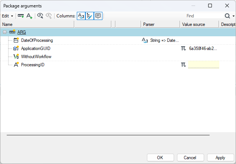Click the ProcessingID string type icon

click(x=16, y=64)
